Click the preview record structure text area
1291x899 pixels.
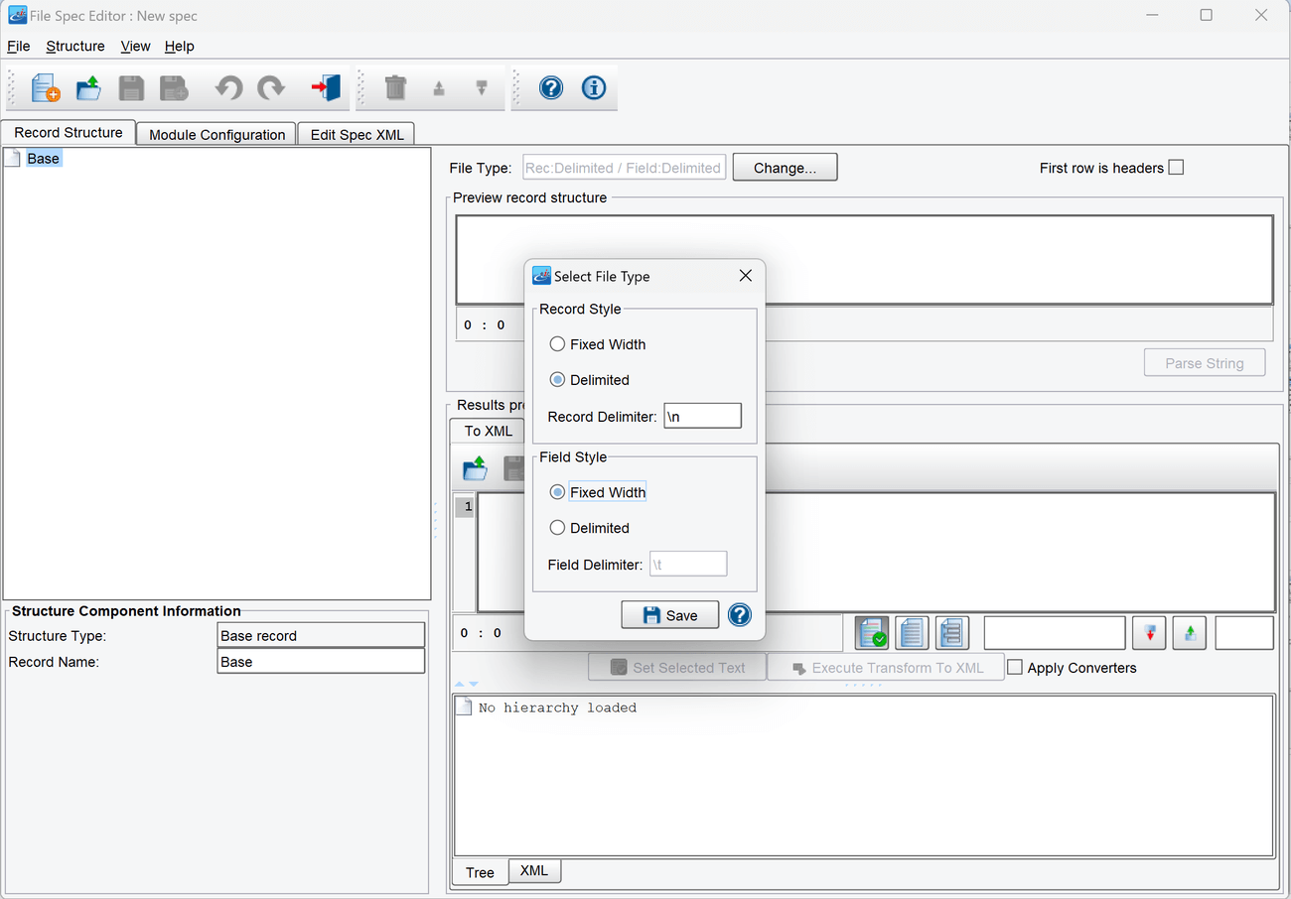point(864,260)
